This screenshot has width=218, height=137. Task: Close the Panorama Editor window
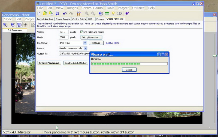pyautogui.click(x=214, y=15)
